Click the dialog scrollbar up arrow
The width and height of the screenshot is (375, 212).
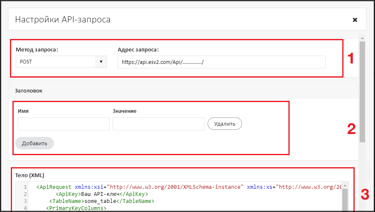362,38
